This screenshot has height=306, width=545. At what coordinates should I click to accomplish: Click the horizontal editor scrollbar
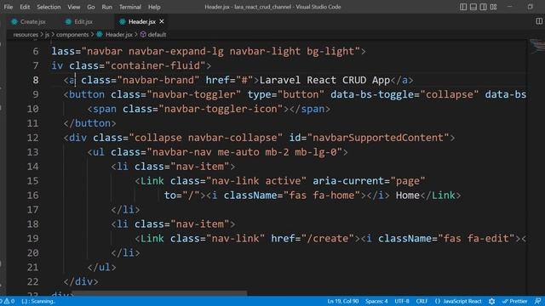159,293
